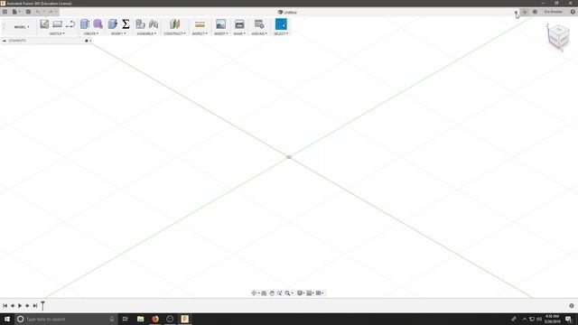Play the design timeline
This screenshot has height=325, width=578.
pos(20,305)
